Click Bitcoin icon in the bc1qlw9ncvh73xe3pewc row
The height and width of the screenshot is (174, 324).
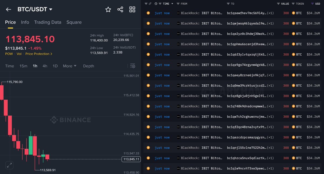point(148,168)
